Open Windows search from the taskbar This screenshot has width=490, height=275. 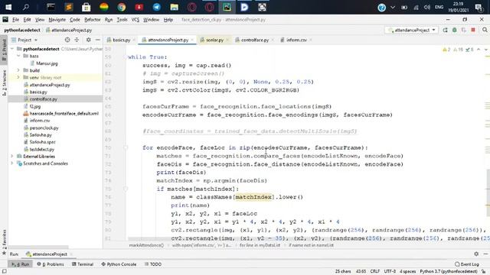(x=26, y=7)
